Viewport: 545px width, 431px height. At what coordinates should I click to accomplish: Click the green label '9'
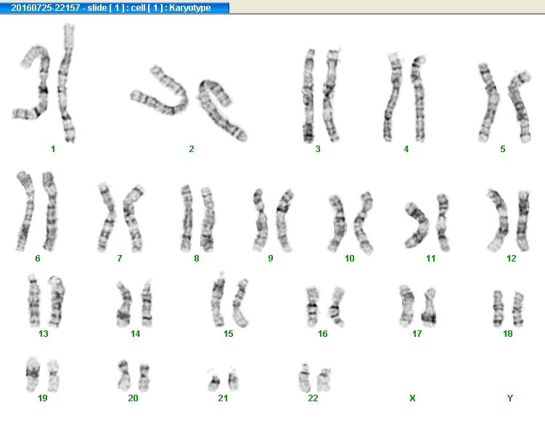(271, 259)
